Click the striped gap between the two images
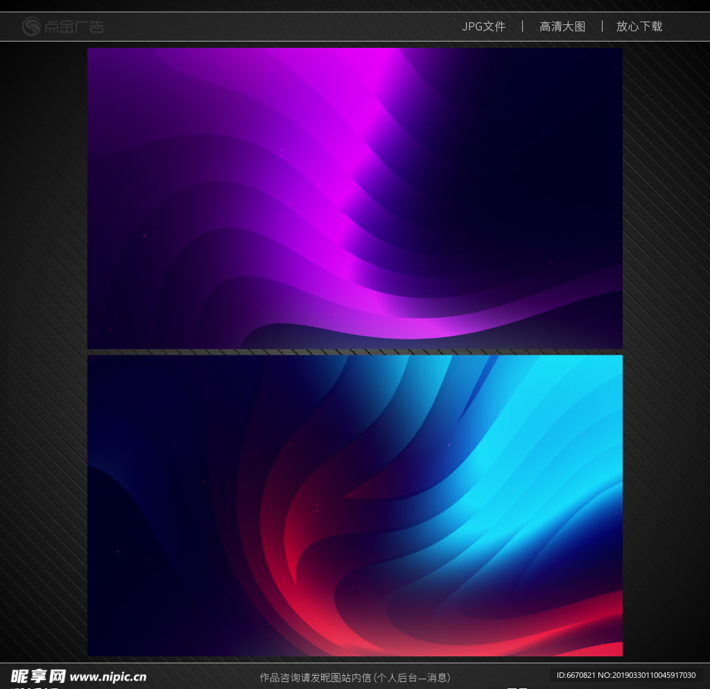 pyautogui.click(x=354, y=352)
